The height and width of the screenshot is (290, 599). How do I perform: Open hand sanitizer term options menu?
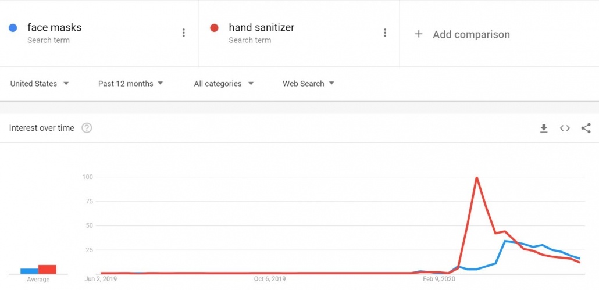point(385,33)
